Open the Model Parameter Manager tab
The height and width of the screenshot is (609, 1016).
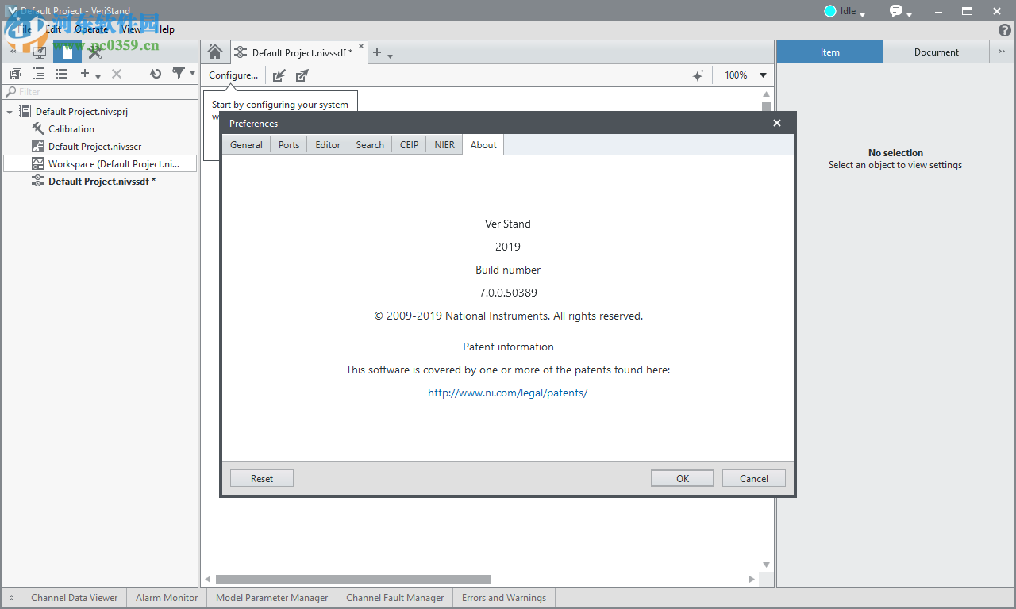pos(271,598)
